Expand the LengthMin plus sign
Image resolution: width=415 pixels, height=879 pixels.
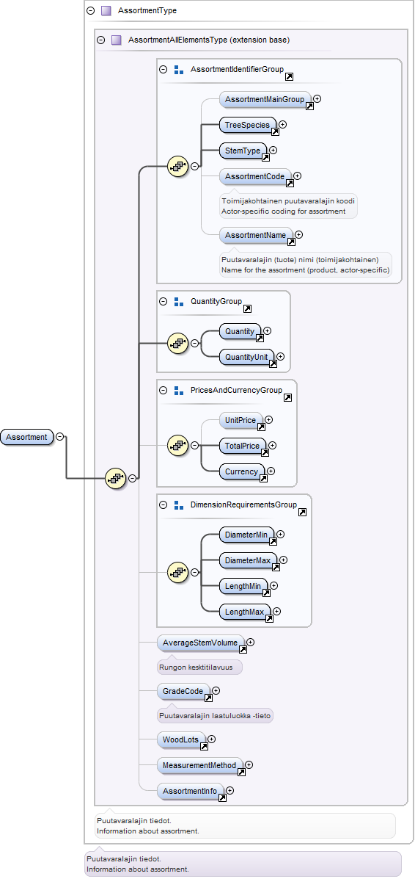(274, 585)
